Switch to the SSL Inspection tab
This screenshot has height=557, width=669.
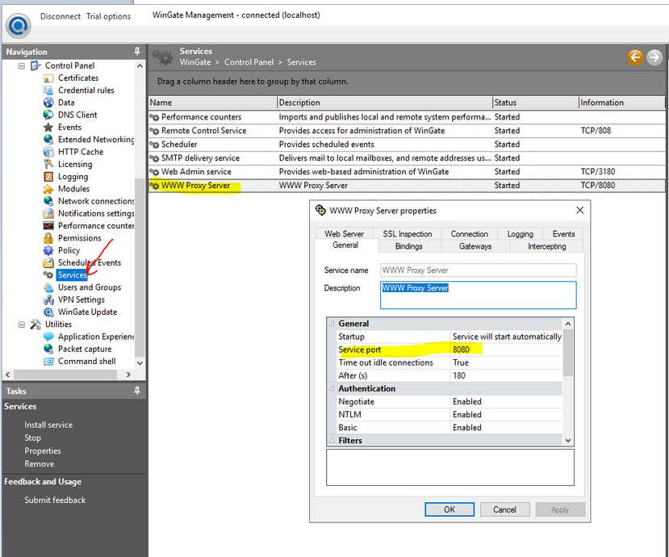pos(407,234)
